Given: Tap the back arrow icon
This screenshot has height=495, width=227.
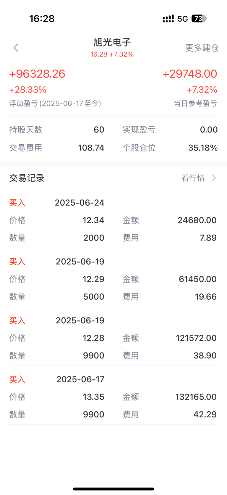Looking at the screenshot, I should click(16, 48).
